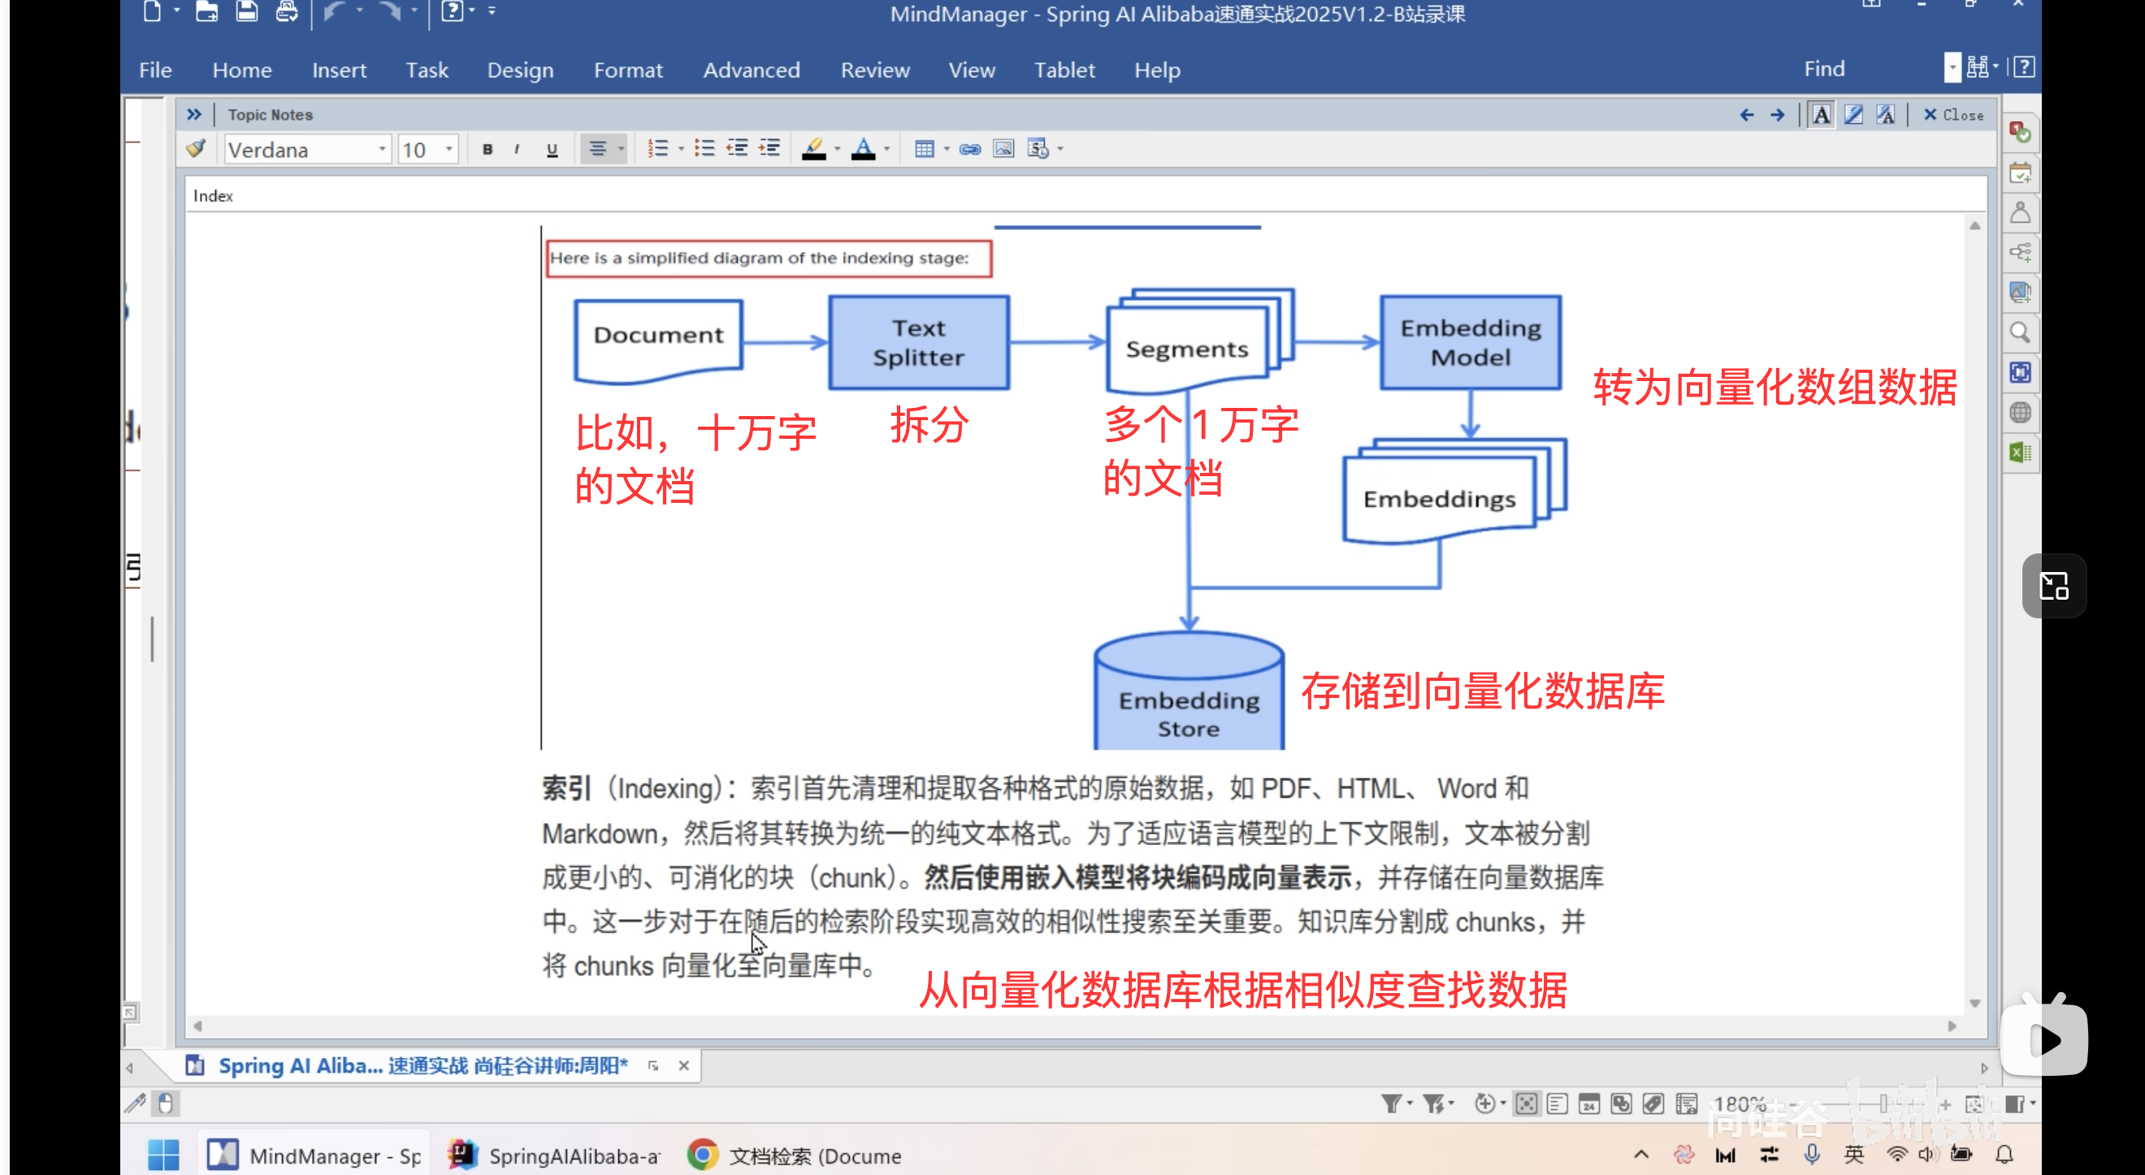Open the Filter tool in the status bar
The image size is (2145, 1175).
1394,1103
